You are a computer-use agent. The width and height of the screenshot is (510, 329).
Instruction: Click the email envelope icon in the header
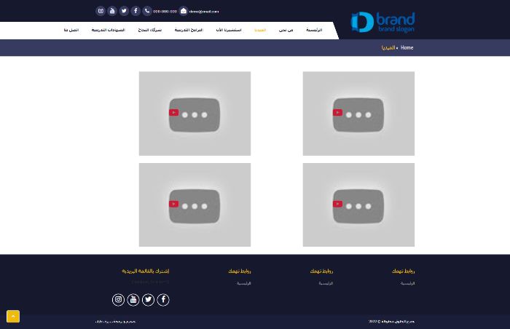(184, 11)
